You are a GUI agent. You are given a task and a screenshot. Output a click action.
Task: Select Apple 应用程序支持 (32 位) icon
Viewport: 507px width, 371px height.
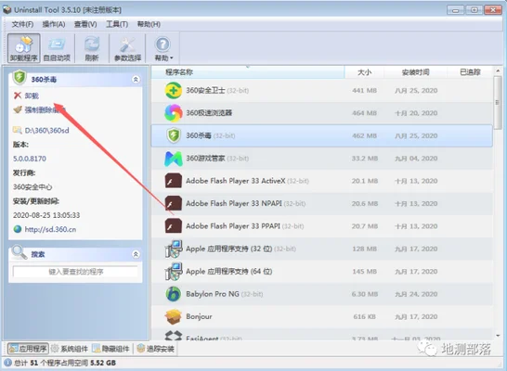pos(174,249)
